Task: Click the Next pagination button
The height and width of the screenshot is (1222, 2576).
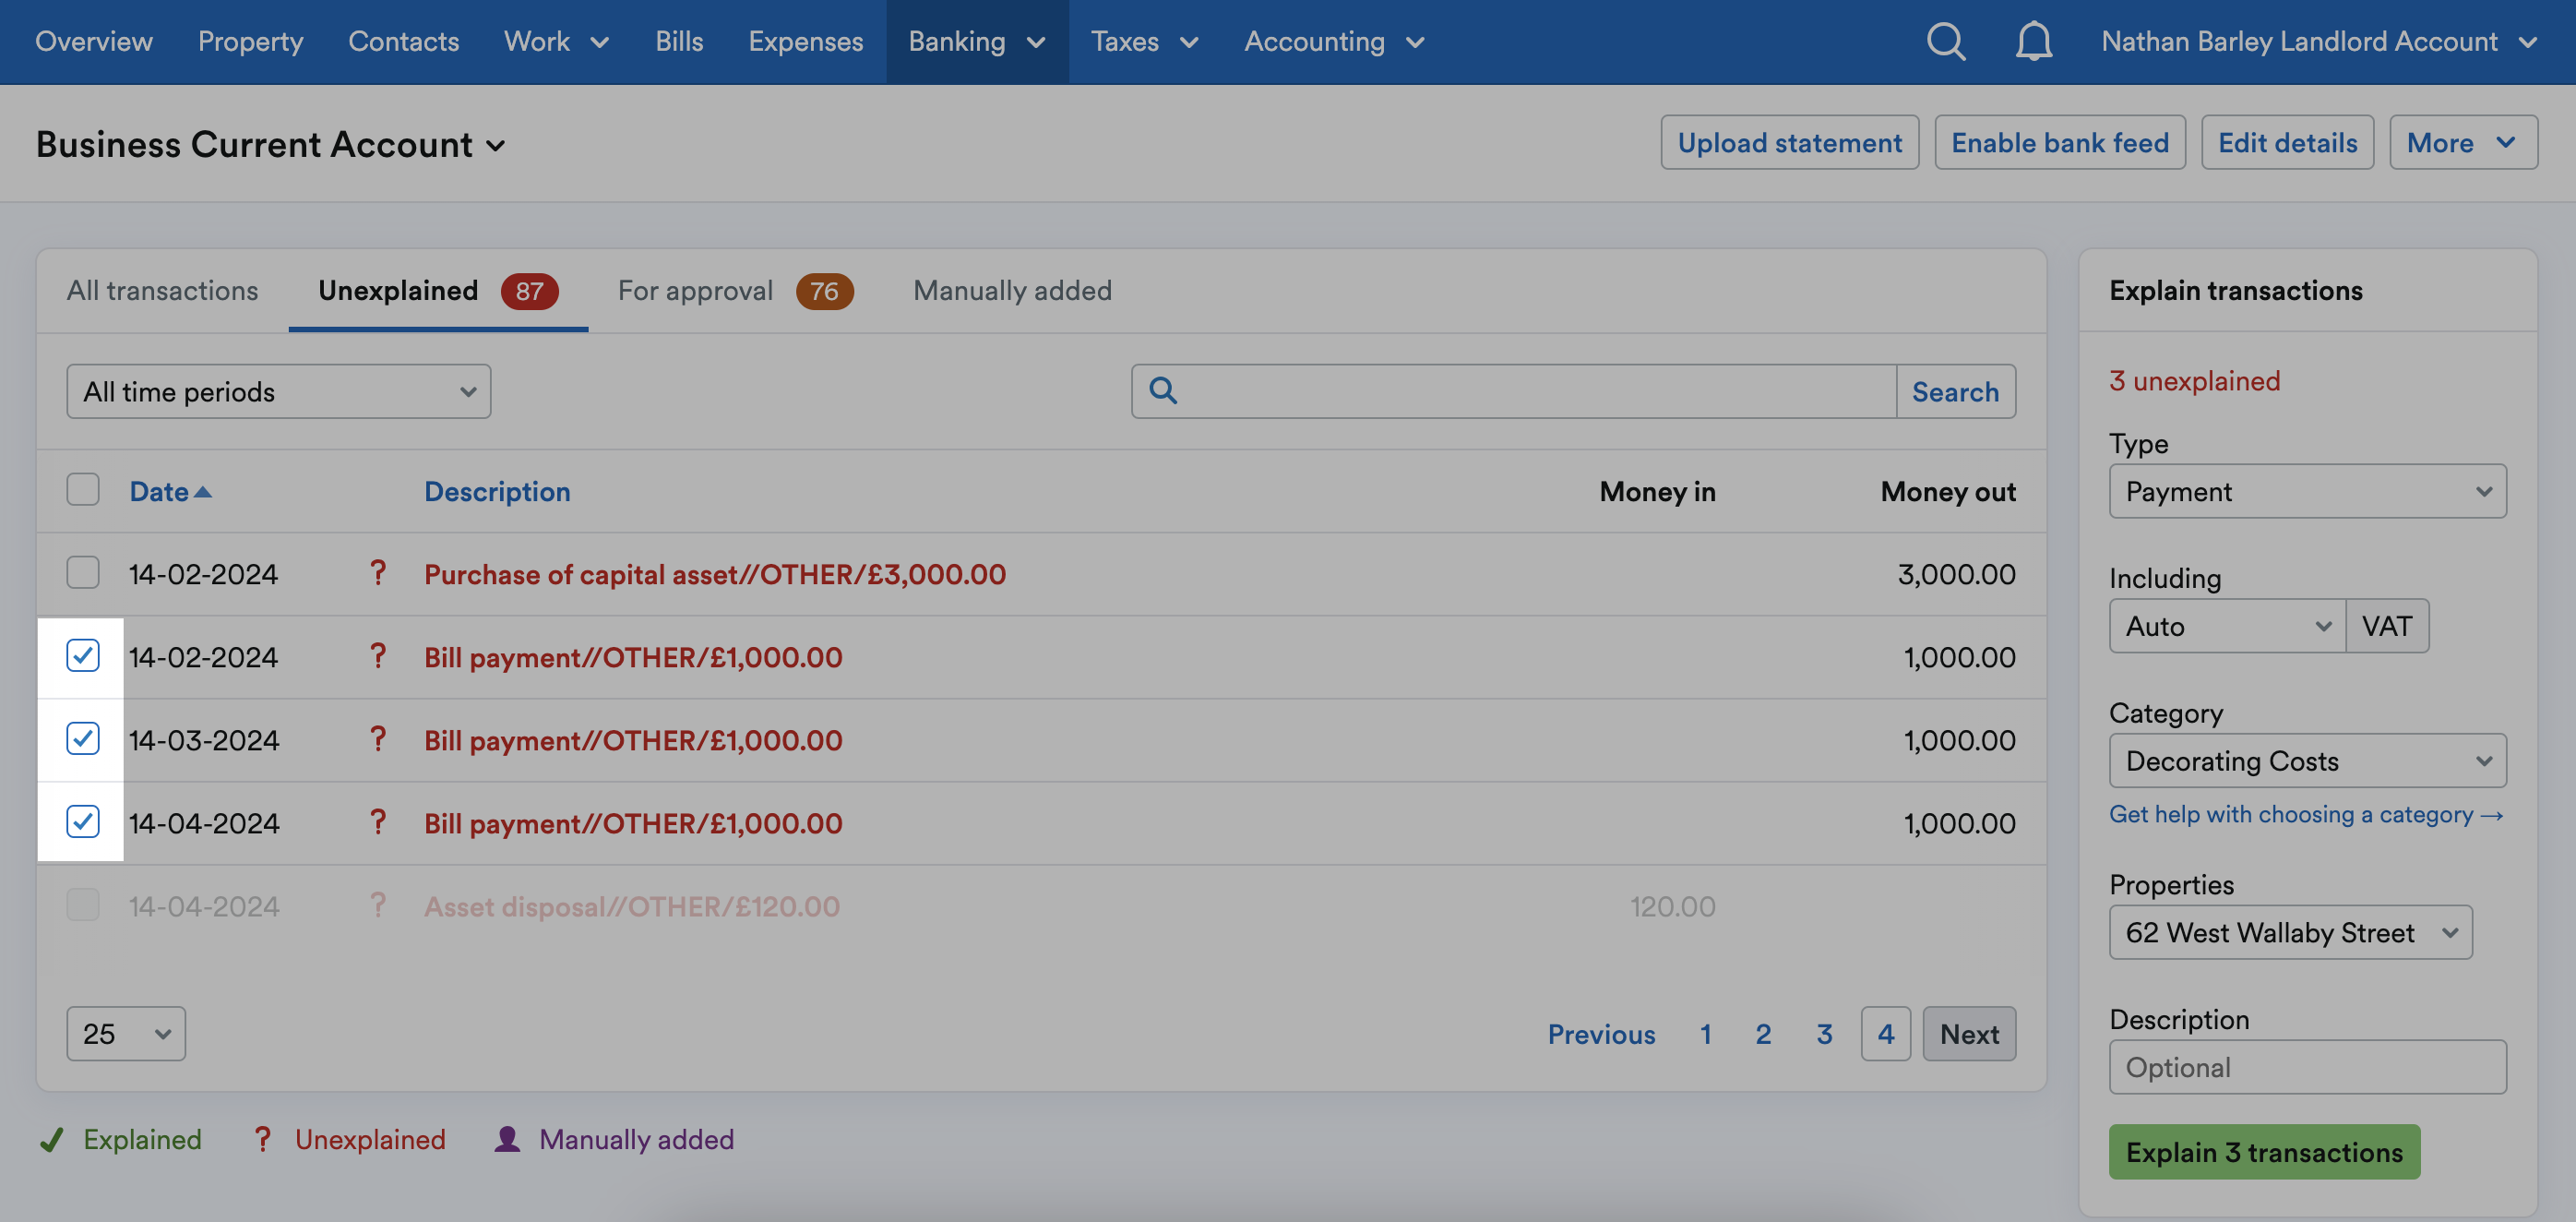Action: (x=1969, y=1034)
